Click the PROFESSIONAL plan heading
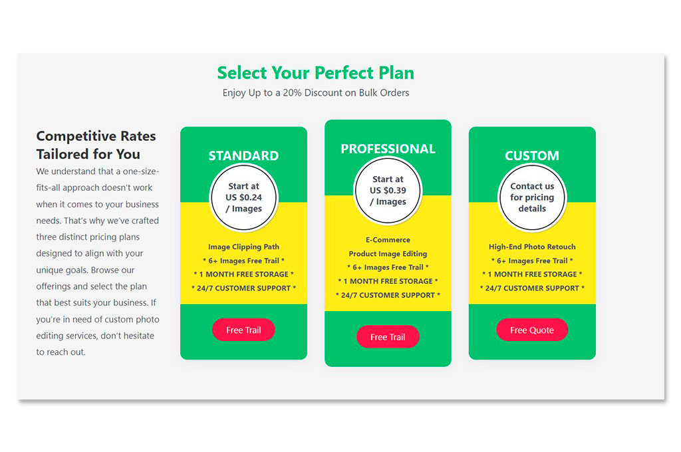This screenshot has height=452, width=681. pos(388,148)
